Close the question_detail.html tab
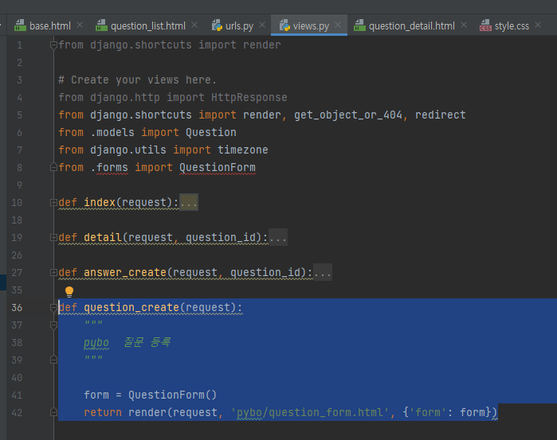Screen dimensions: 557x440 click(464, 25)
